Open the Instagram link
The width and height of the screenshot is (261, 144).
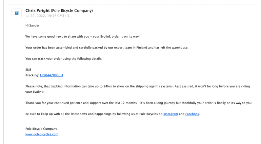coord(170,114)
